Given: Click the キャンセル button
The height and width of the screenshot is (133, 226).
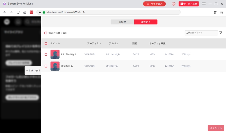Looking at the screenshot, I should pyautogui.click(x=216, y=128).
